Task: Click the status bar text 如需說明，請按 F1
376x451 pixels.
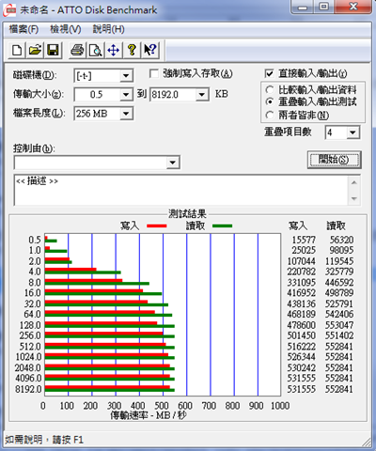Action: [x=44, y=440]
